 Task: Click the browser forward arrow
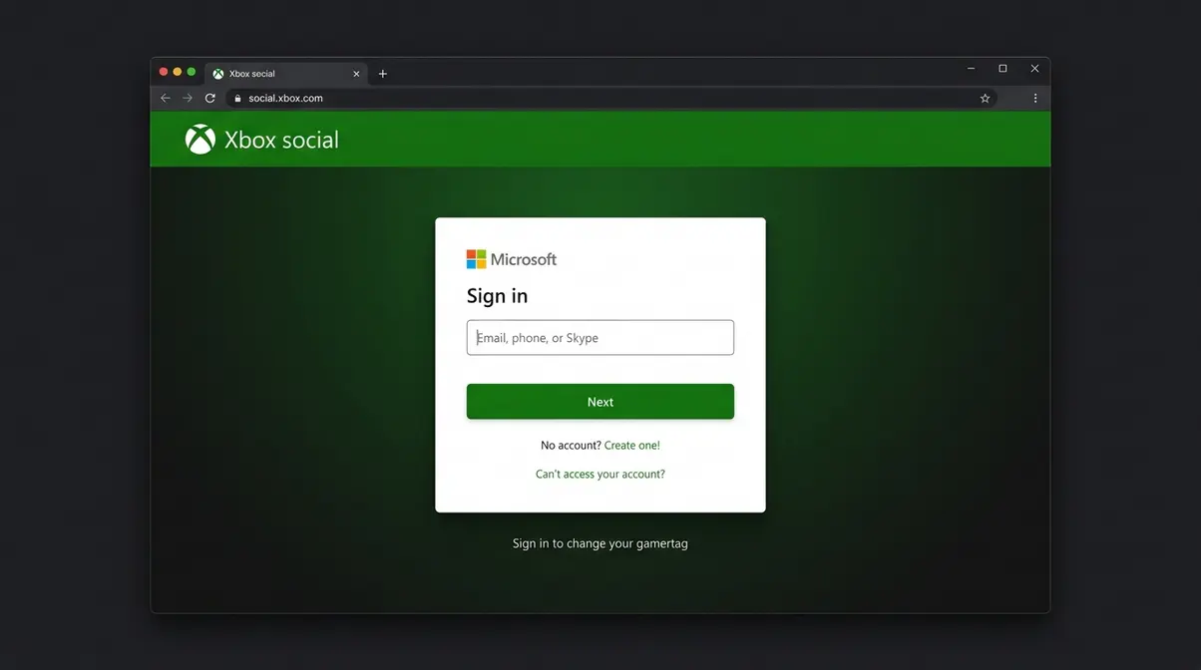click(188, 98)
